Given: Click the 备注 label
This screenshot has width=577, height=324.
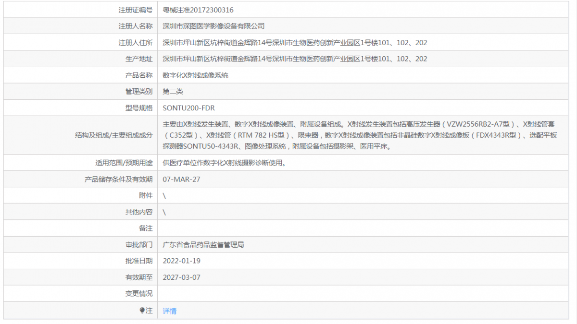Looking at the screenshot, I should [146, 228].
